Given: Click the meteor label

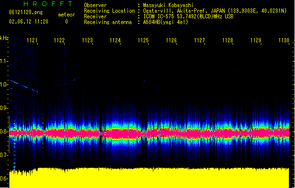Looking at the screenshot, I should (x=67, y=15).
